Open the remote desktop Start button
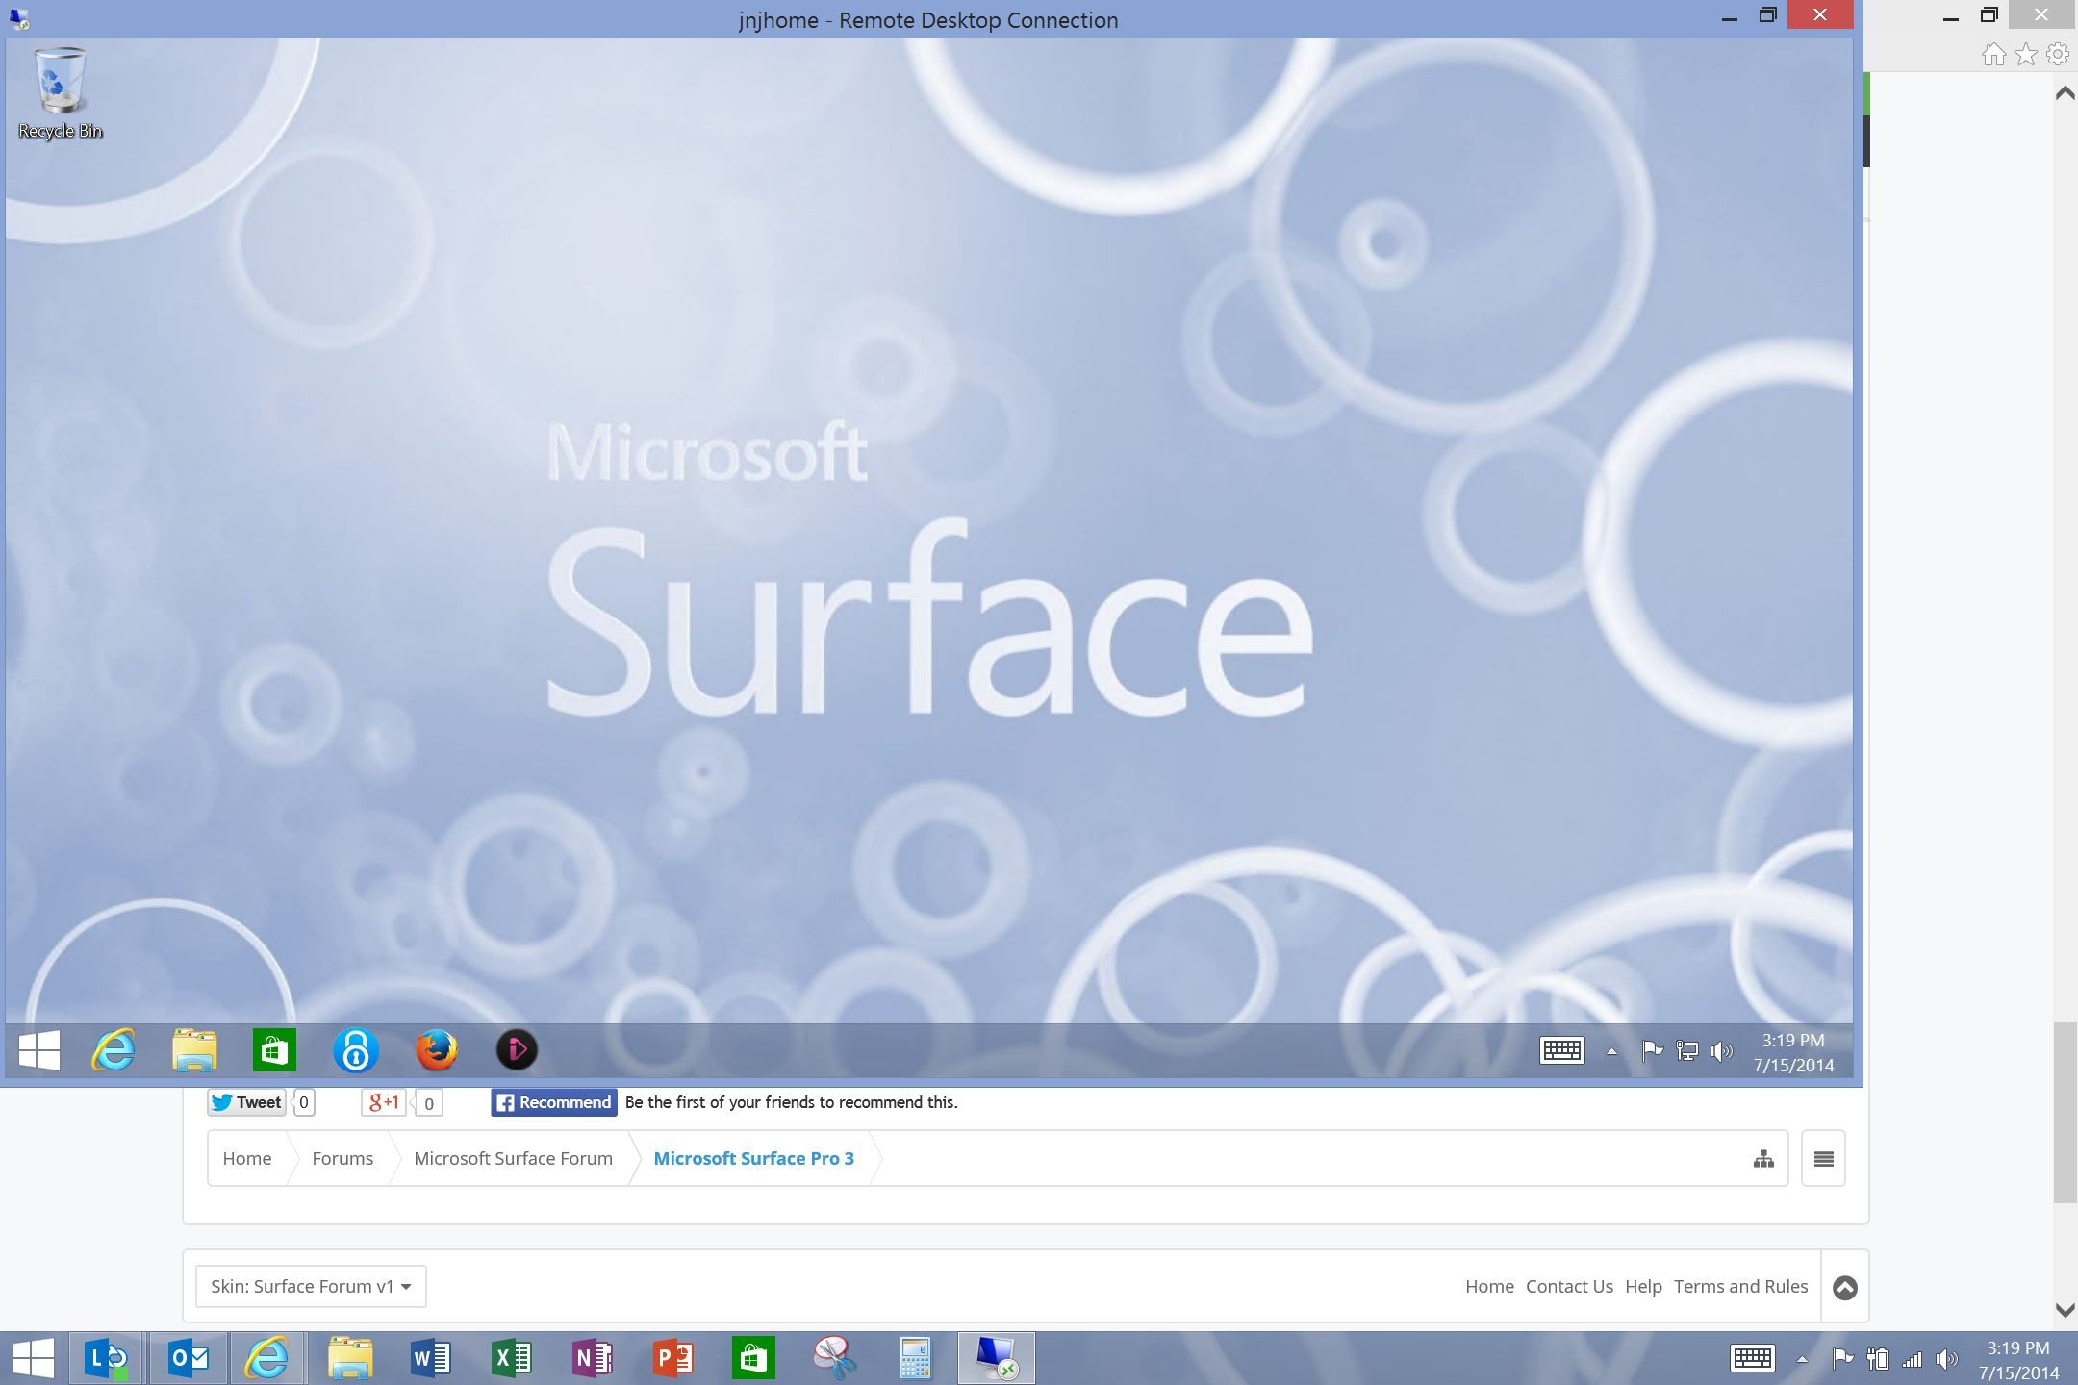The height and width of the screenshot is (1385, 2078). click(39, 1050)
